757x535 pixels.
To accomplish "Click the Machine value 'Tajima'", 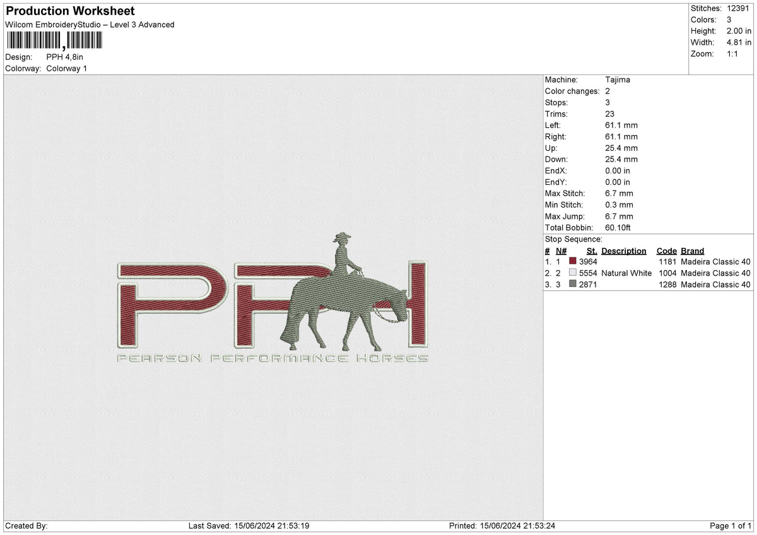I will 618,80.
